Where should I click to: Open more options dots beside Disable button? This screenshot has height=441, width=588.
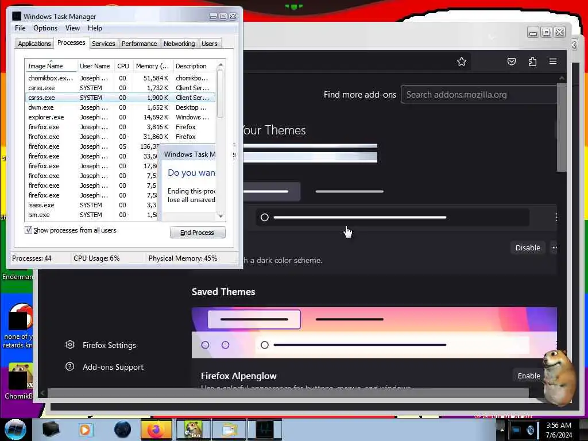tap(554, 247)
